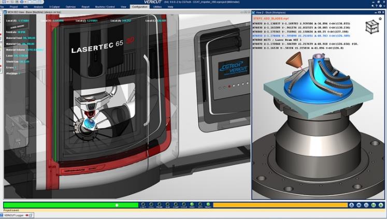
Task: Open the Project menu tab
Action: [x=13, y=7]
